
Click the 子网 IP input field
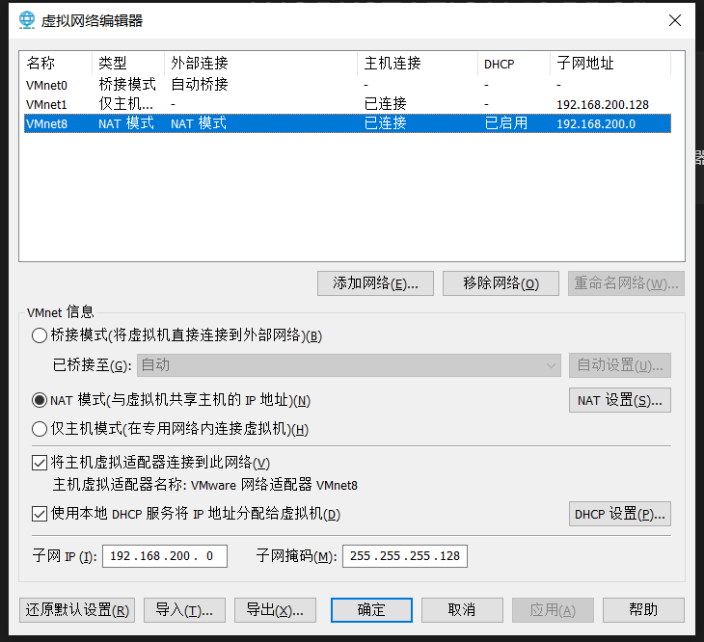click(x=165, y=556)
